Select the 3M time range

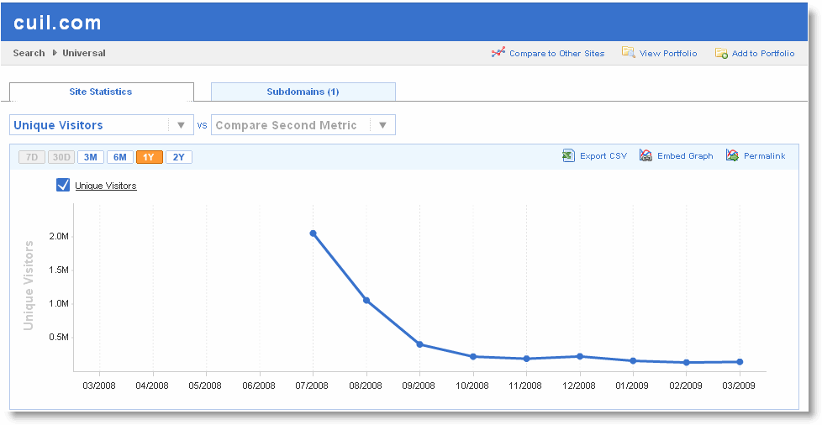[91, 157]
